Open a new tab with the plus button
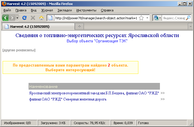 (80, 27)
